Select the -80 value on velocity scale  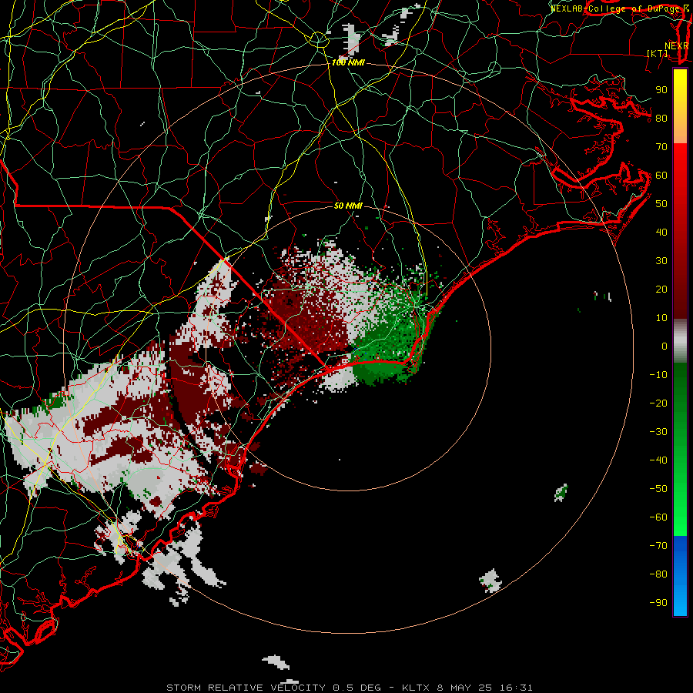point(658,574)
